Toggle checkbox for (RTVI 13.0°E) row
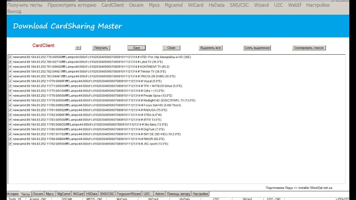 10,120
